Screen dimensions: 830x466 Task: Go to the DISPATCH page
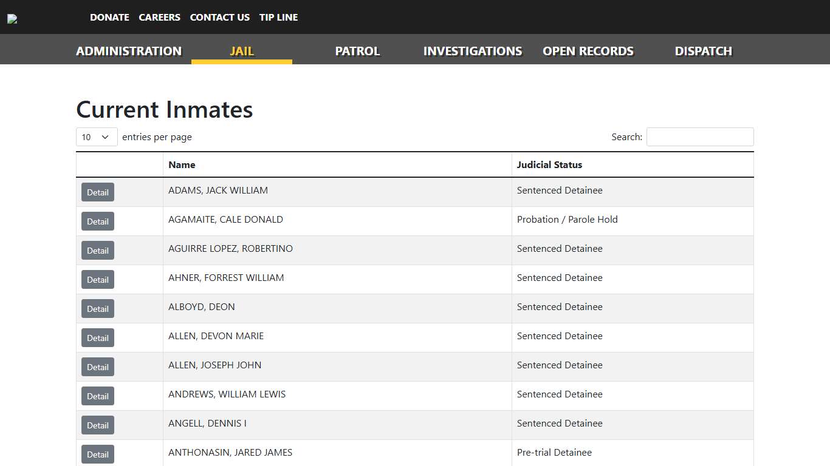tap(702, 51)
